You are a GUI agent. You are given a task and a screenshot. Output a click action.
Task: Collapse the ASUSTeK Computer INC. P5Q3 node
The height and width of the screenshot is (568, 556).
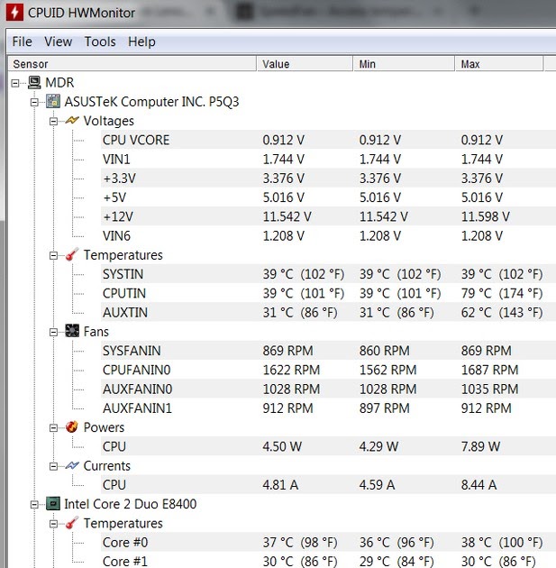(34, 103)
